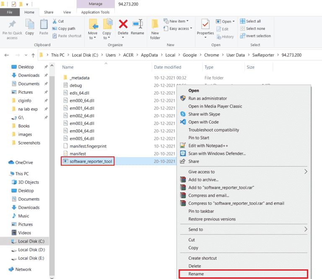The height and width of the screenshot is (279, 322).
Task: Click the Cut scissors icon
Action: coord(55,21)
